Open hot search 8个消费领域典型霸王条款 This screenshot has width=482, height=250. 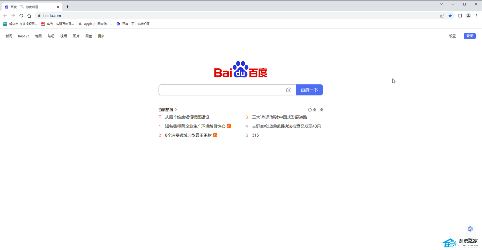click(188, 135)
